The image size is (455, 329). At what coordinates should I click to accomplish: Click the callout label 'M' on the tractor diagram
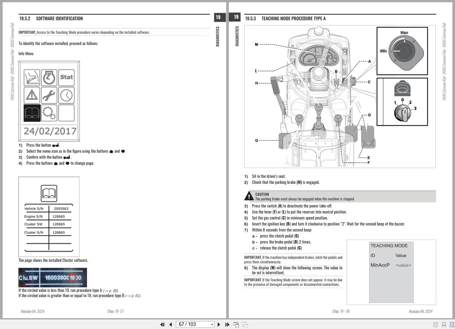tap(257, 45)
